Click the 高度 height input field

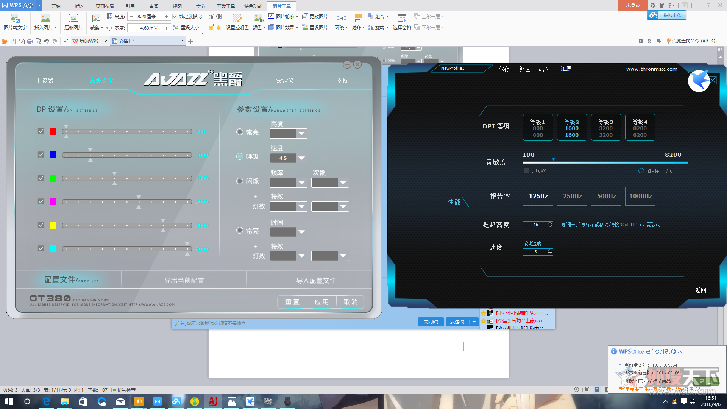[x=149, y=16]
